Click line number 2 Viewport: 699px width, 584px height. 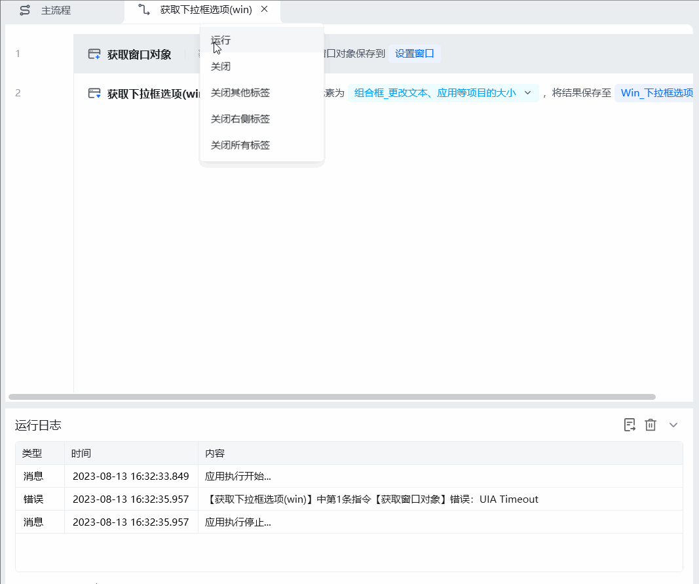click(18, 93)
